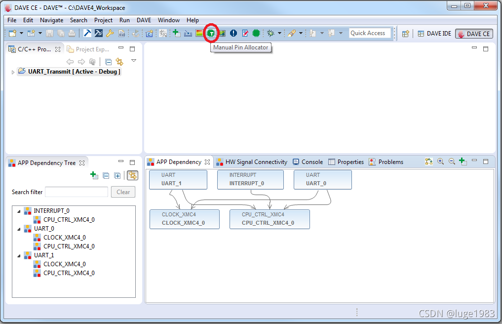This screenshot has height=324, width=502.
Task: Collapse all in APP Dependency Tree panel
Action: [x=106, y=176]
